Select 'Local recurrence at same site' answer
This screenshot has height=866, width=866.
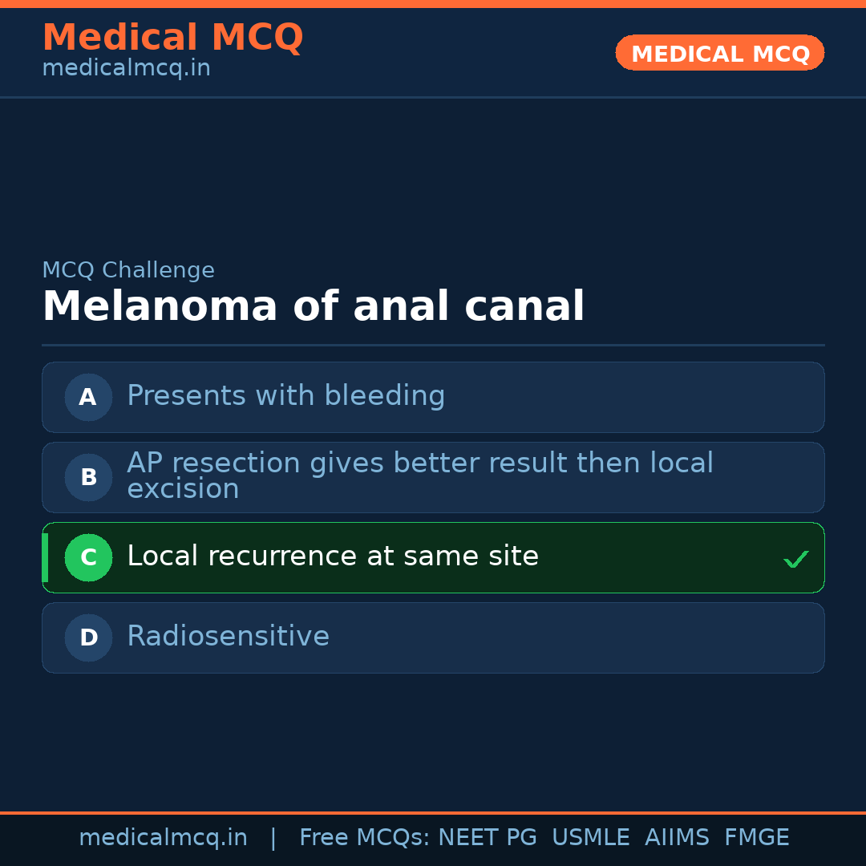332,556
